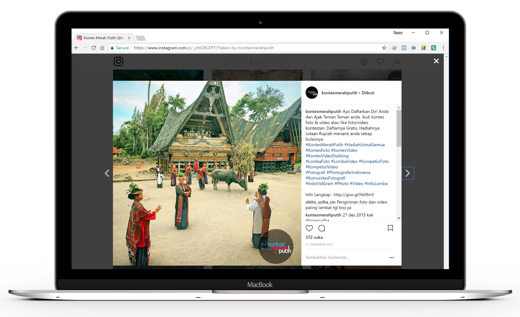Open the #Photo hashtag
This screenshot has width=520, height=317.
click(x=342, y=183)
